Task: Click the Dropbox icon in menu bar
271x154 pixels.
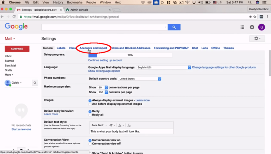Action: [143, 2]
